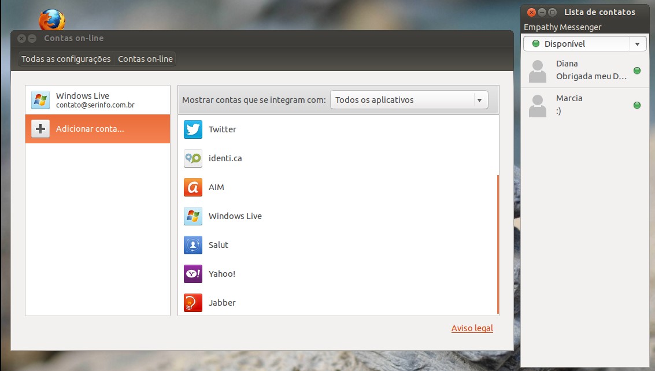Click the Disponível status dropdown arrow
The height and width of the screenshot is (371, 655).
[638, 44]
